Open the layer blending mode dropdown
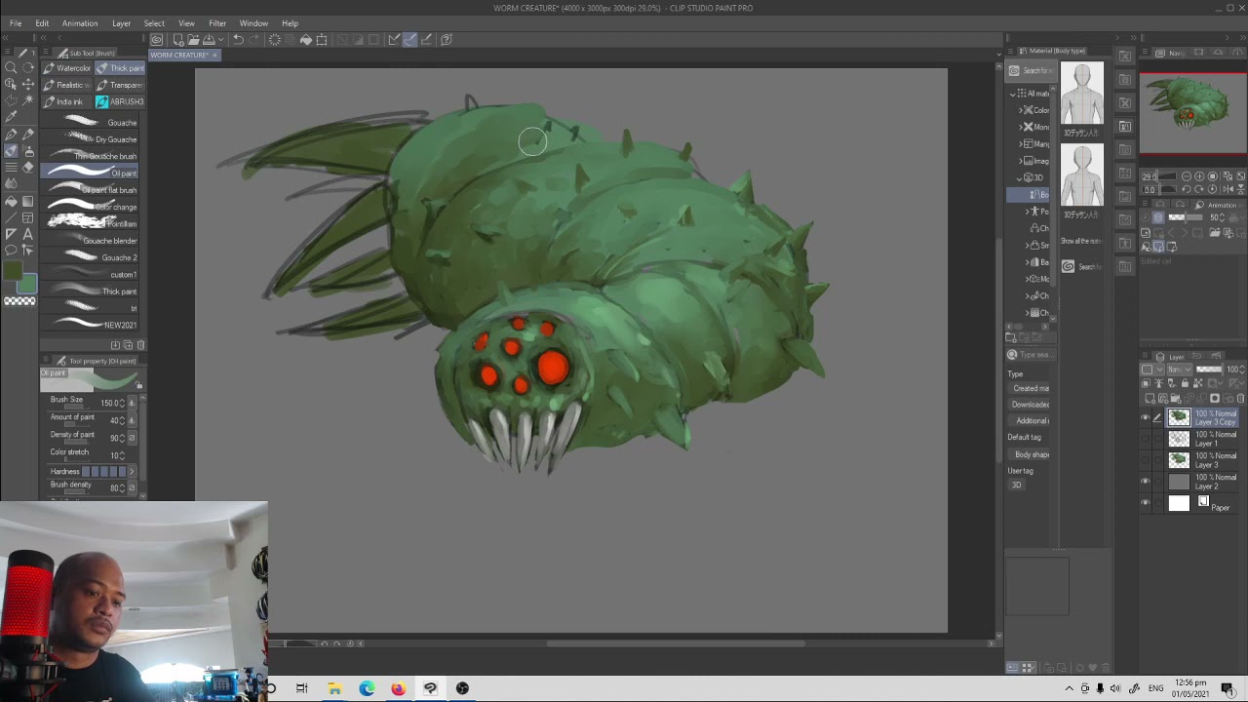The height and width of the screenshot is (702, 1248). 1180,370
